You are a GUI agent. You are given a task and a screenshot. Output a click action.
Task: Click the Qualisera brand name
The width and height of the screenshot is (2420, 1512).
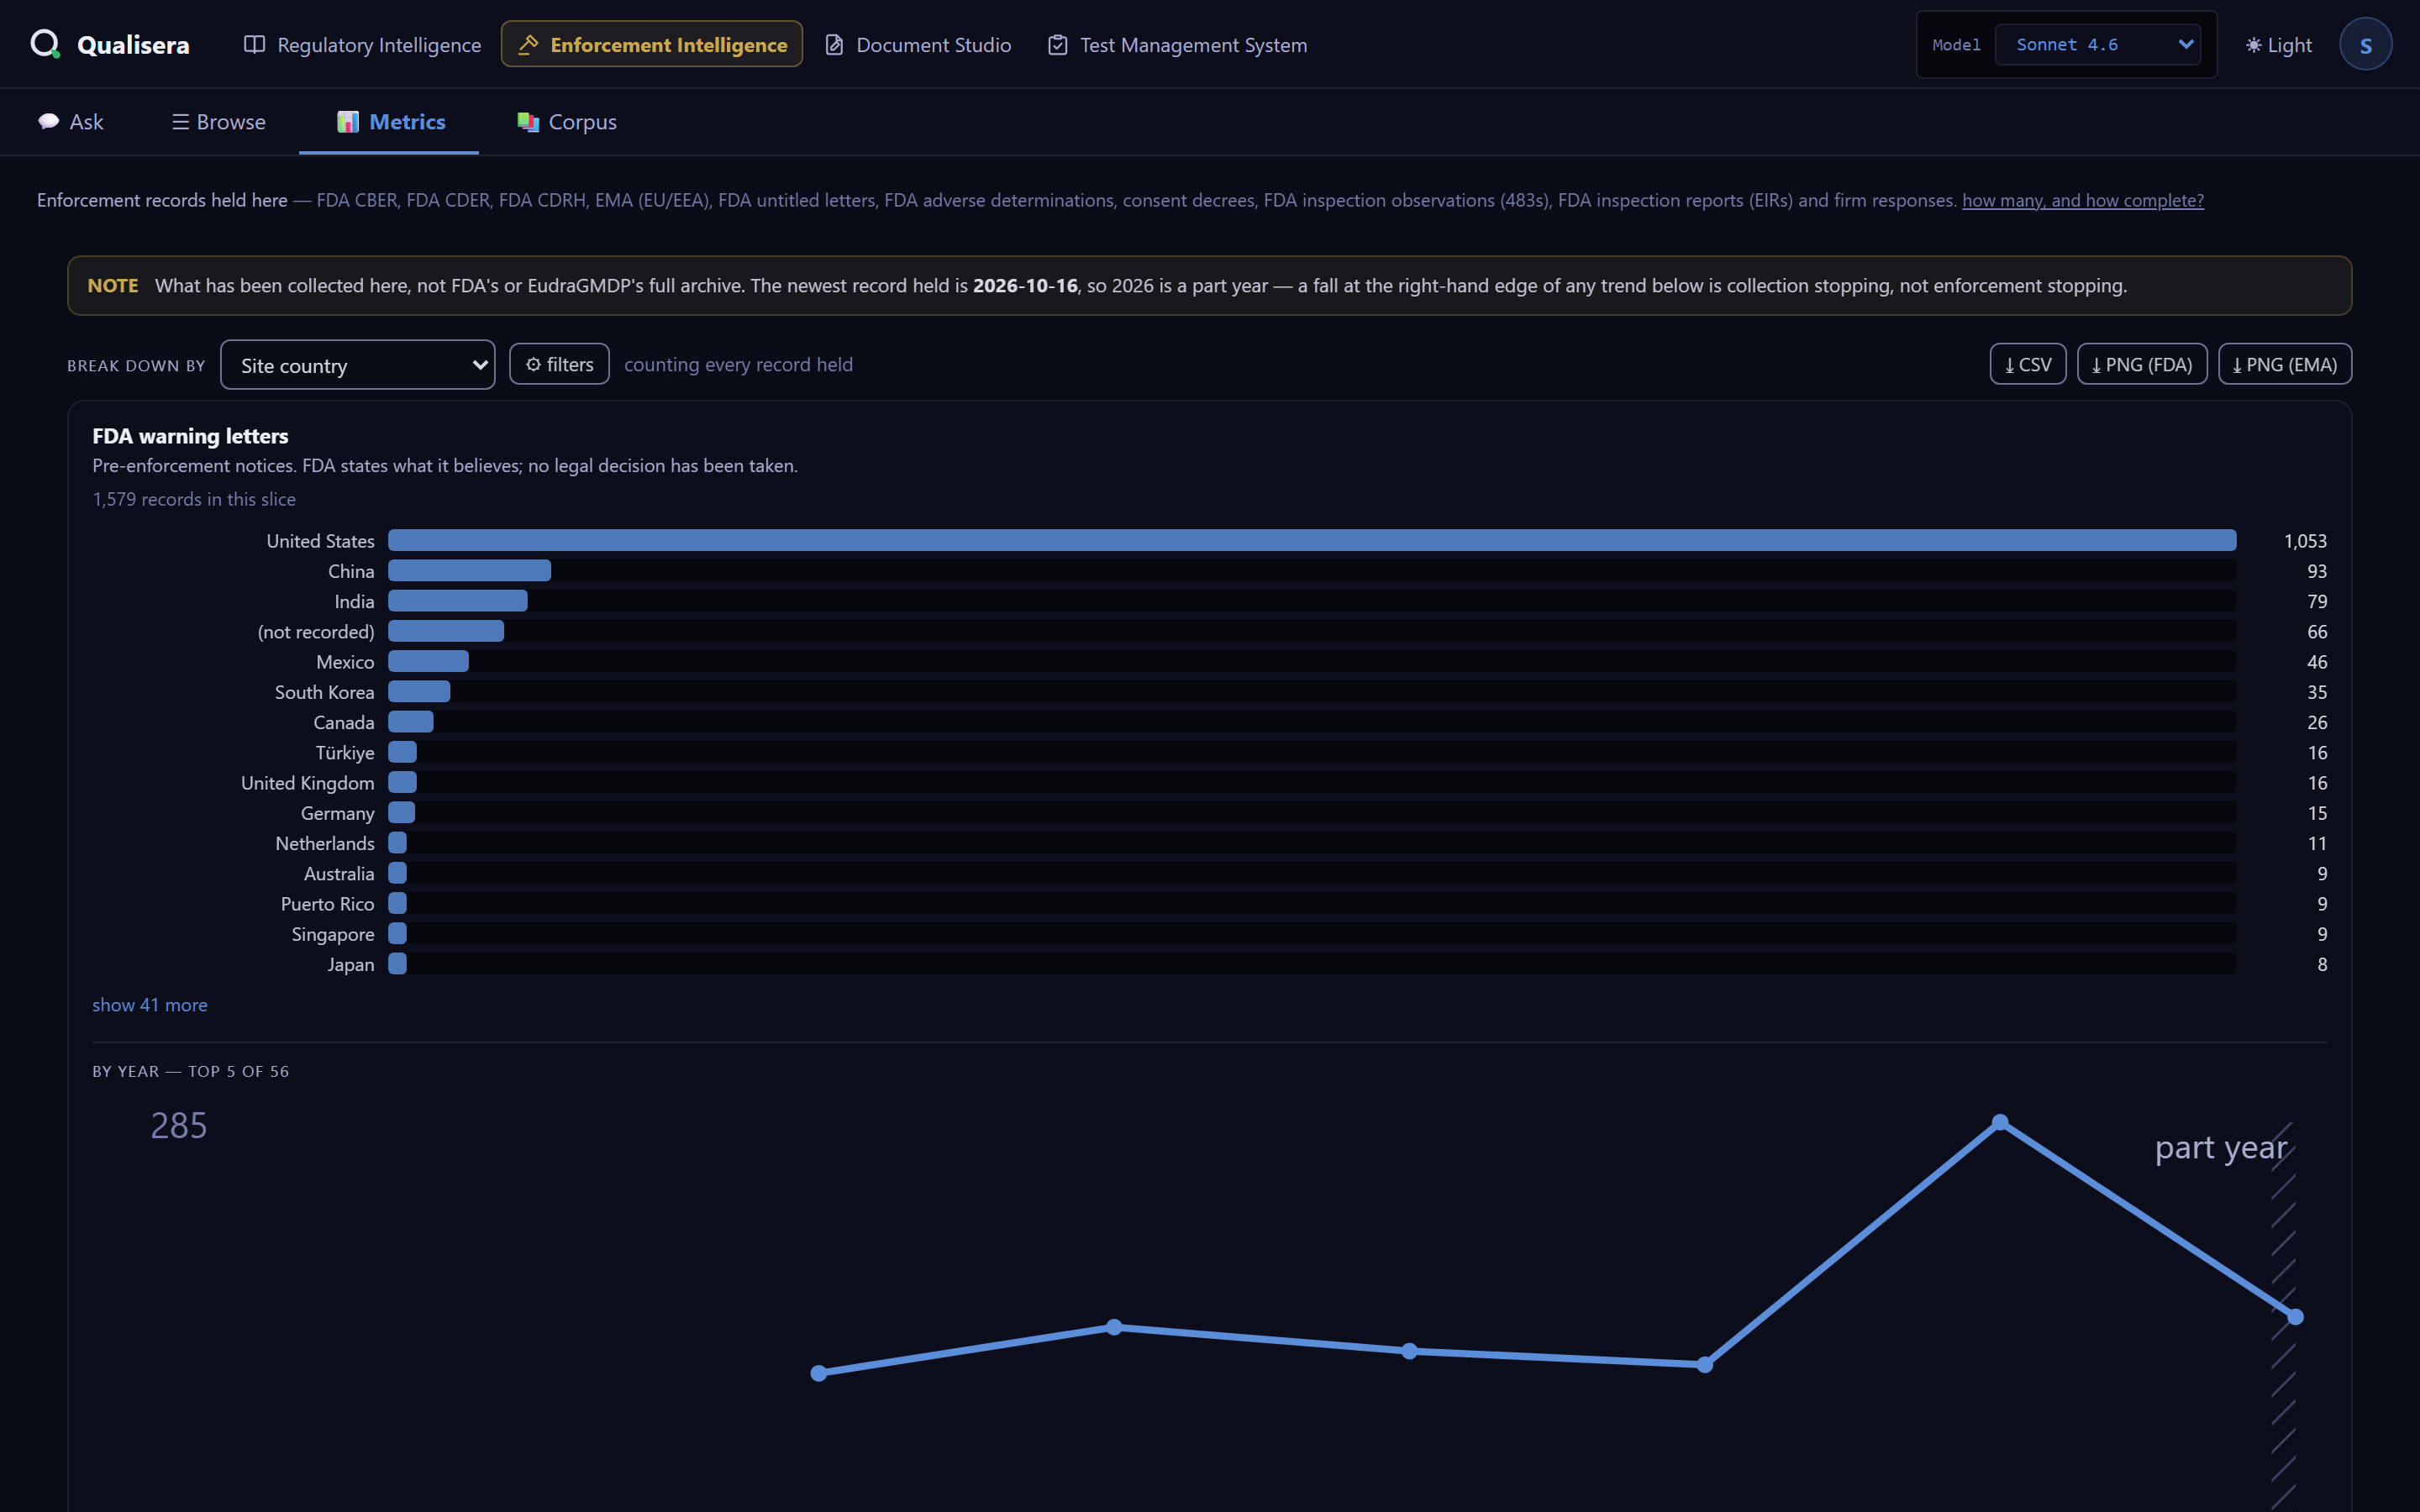[133, 45]
